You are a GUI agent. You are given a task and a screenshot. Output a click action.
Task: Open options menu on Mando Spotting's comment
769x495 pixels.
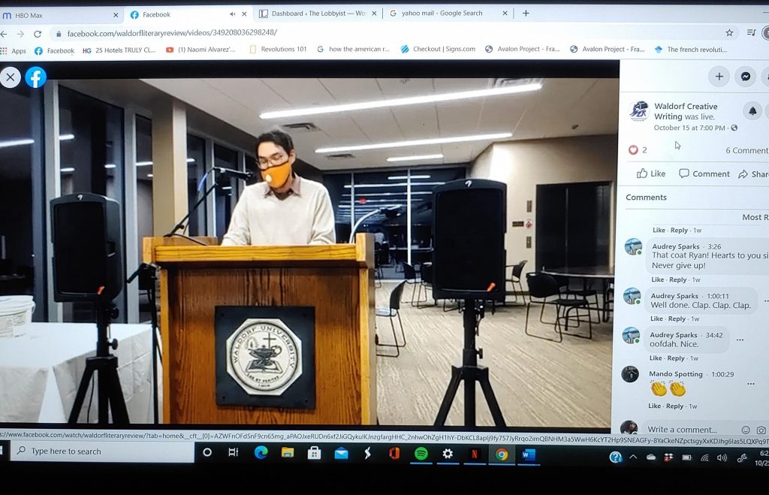(750, 383)
